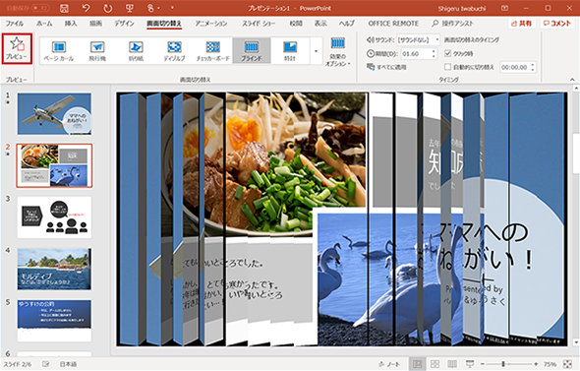
Task: Select slide 2 ramen thumbnail
Action: (x=54, y=165)
